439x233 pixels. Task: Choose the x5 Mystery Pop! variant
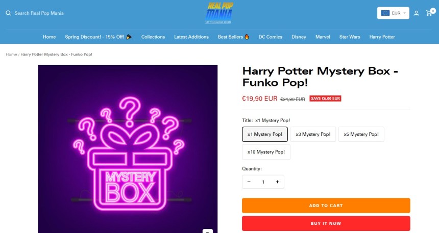tap(361, 134)
